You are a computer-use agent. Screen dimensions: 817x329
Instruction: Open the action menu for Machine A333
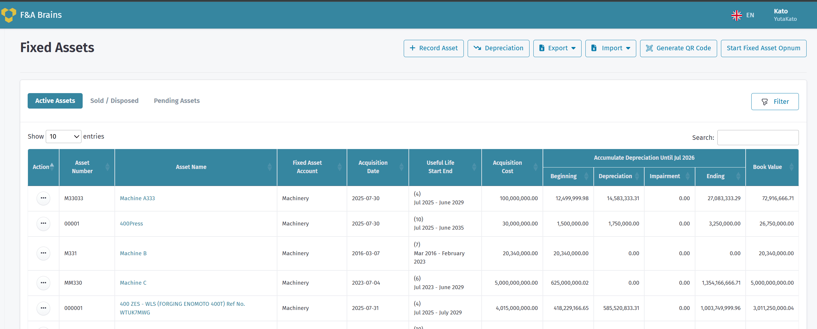click(x=43, y=198)
